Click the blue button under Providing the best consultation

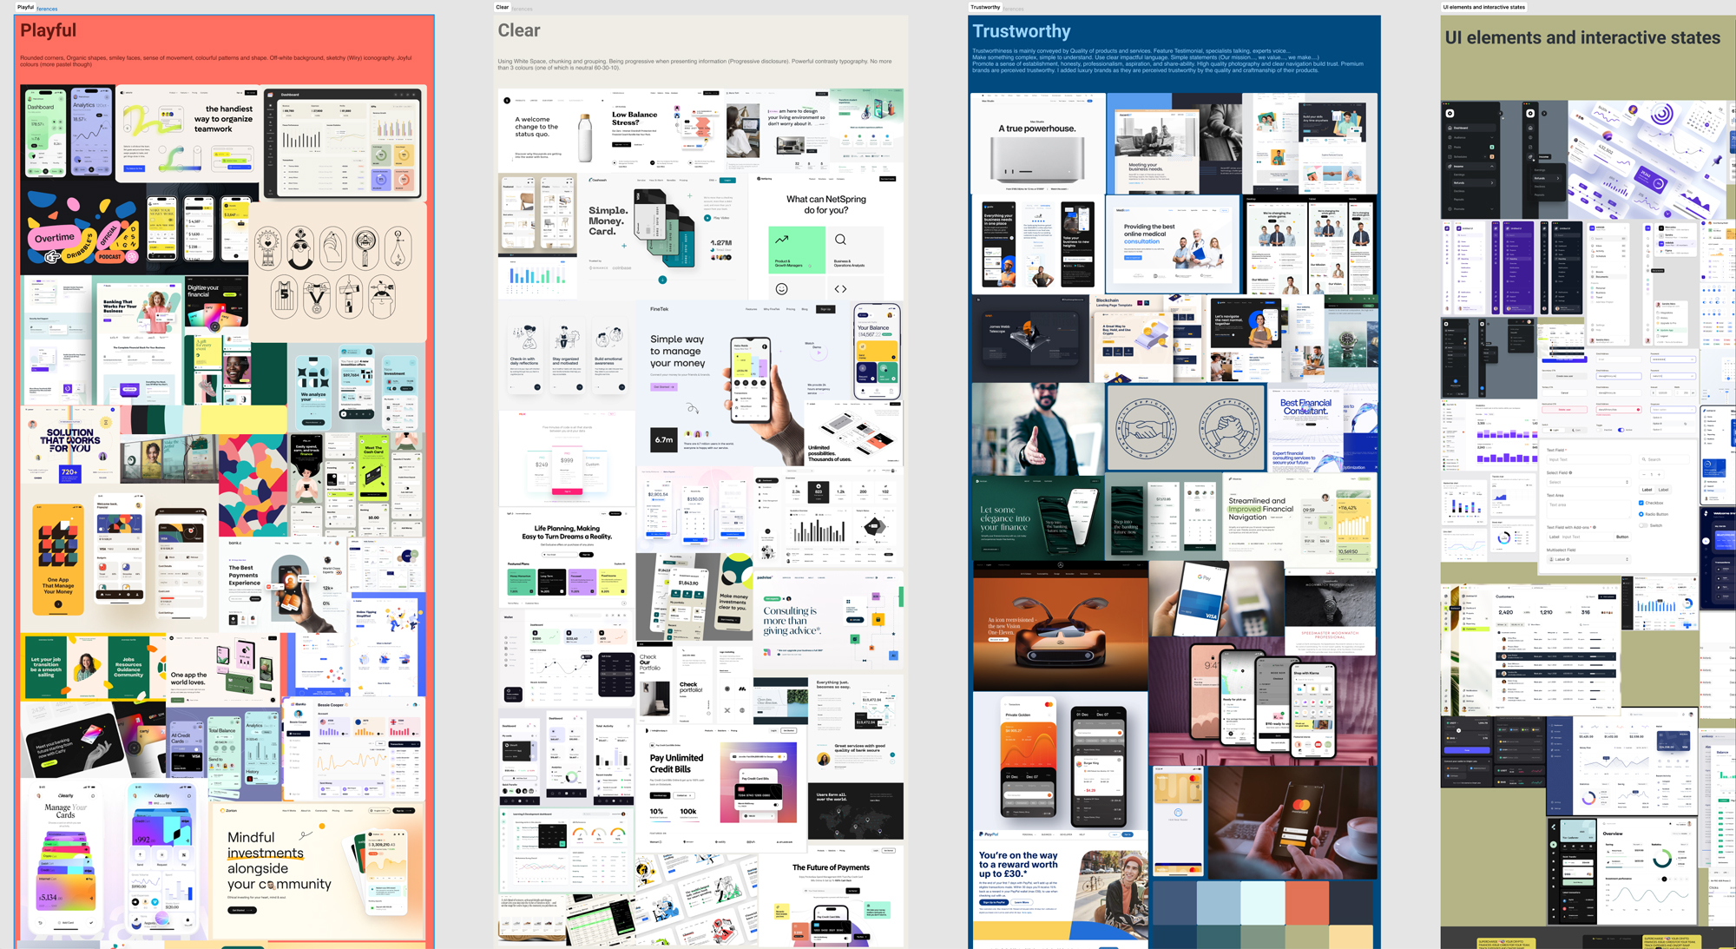point(1133,258)
